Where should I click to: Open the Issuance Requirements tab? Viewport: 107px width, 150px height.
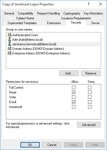coord(76,18)
